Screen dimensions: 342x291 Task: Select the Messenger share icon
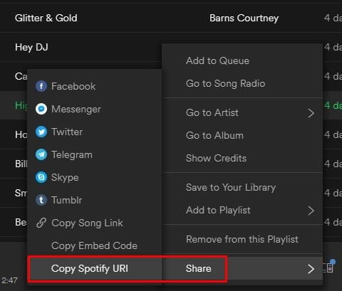click(x=41, y=109)
